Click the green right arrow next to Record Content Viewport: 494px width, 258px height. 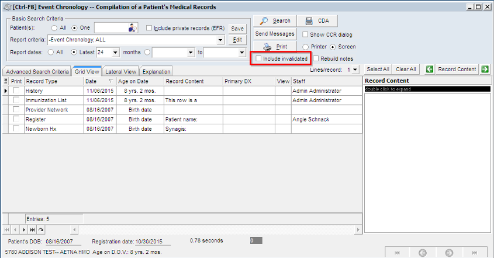click(485, 69)
